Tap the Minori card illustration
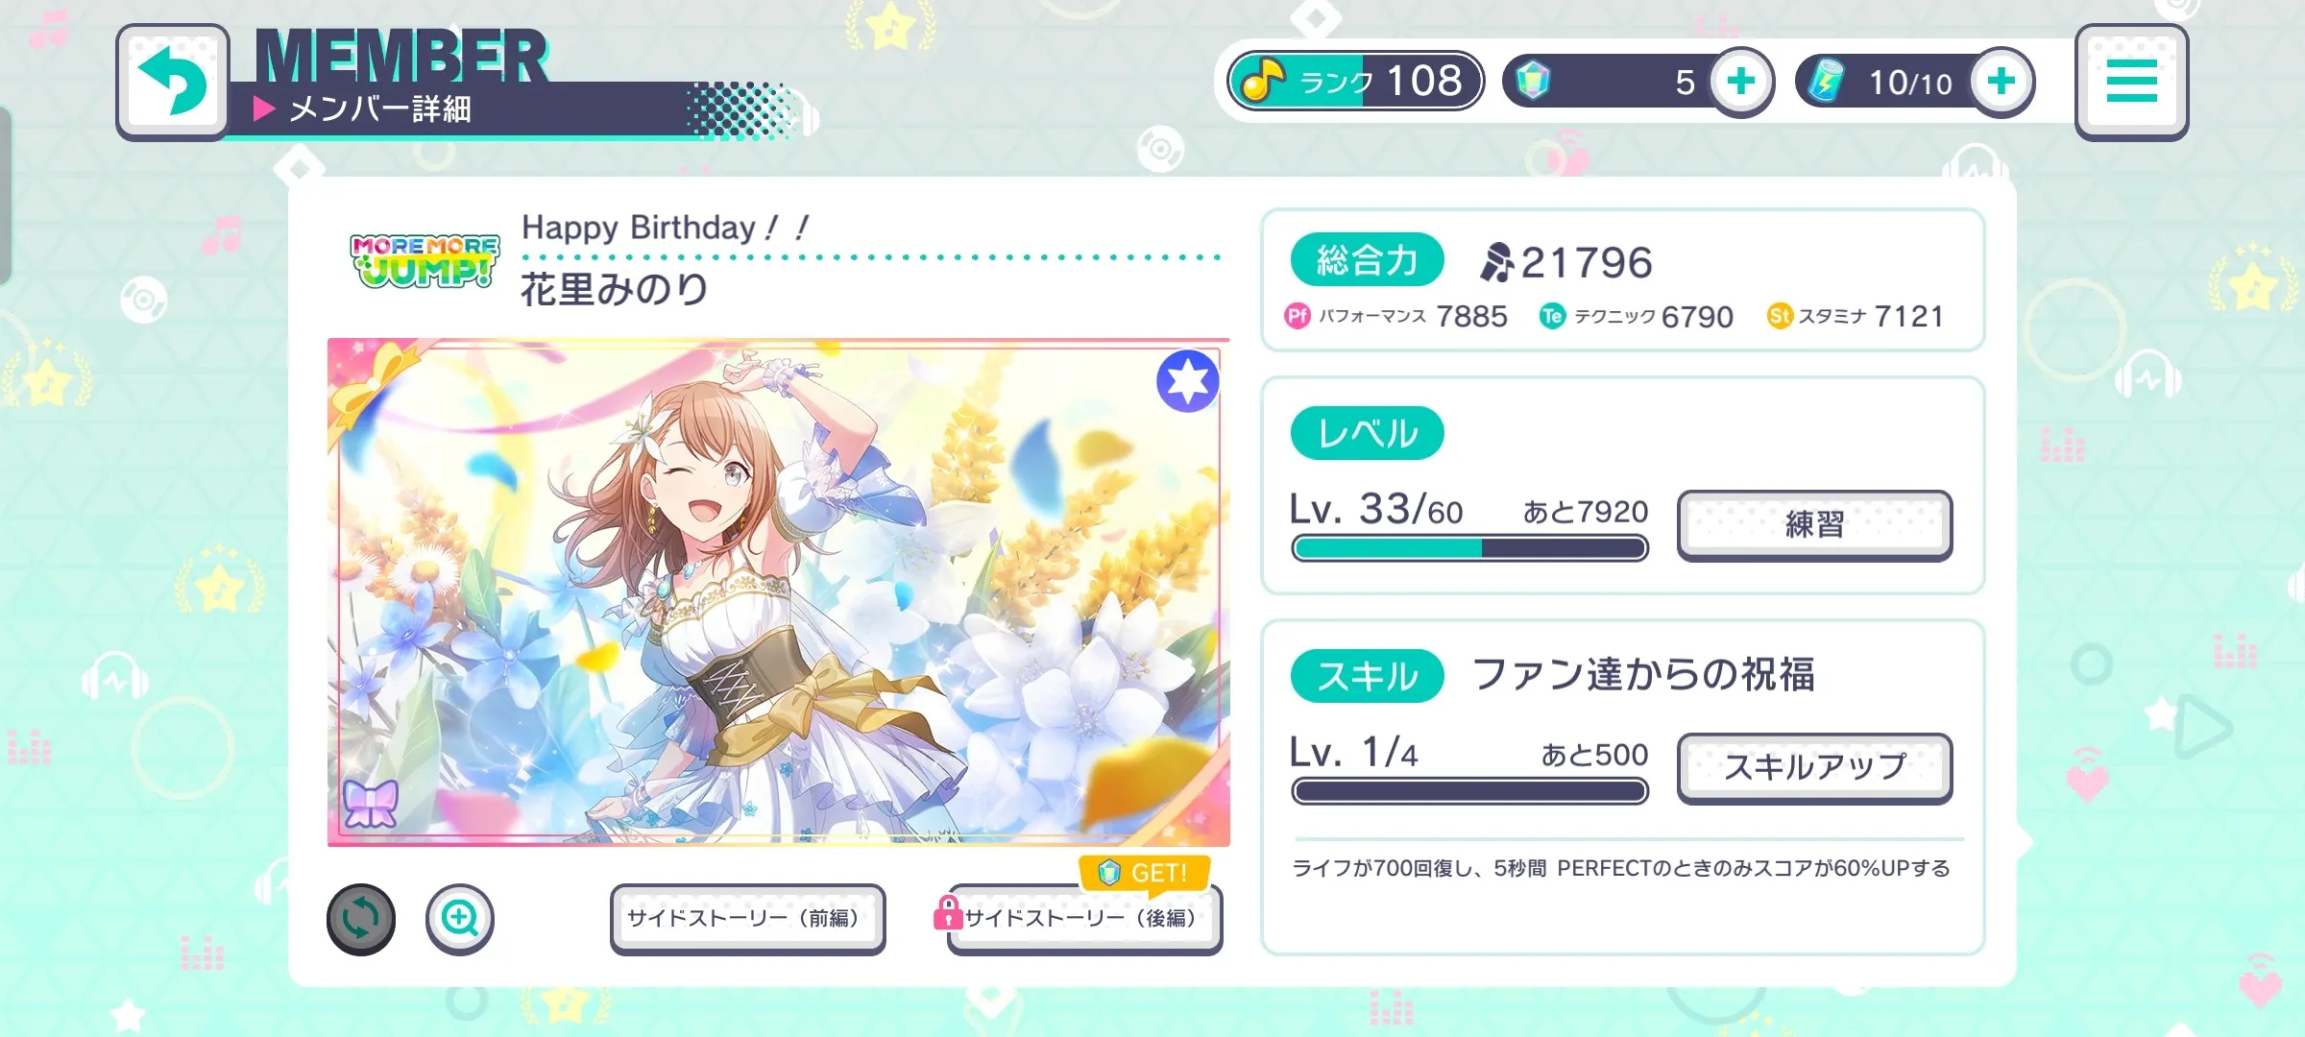The width and height of the screenshot is (2305, 1037). pos(778,592)
